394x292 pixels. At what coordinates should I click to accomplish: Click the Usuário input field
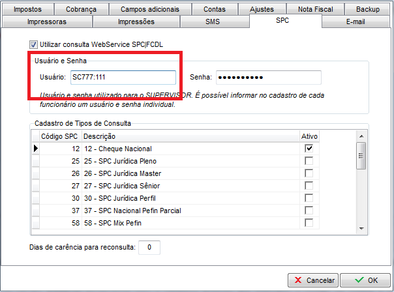point(123,78)
